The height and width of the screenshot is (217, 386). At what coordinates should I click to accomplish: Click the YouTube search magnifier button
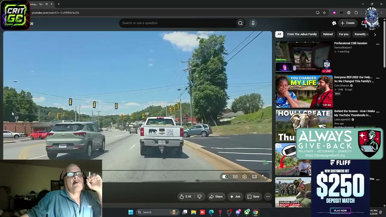[240, 23]
